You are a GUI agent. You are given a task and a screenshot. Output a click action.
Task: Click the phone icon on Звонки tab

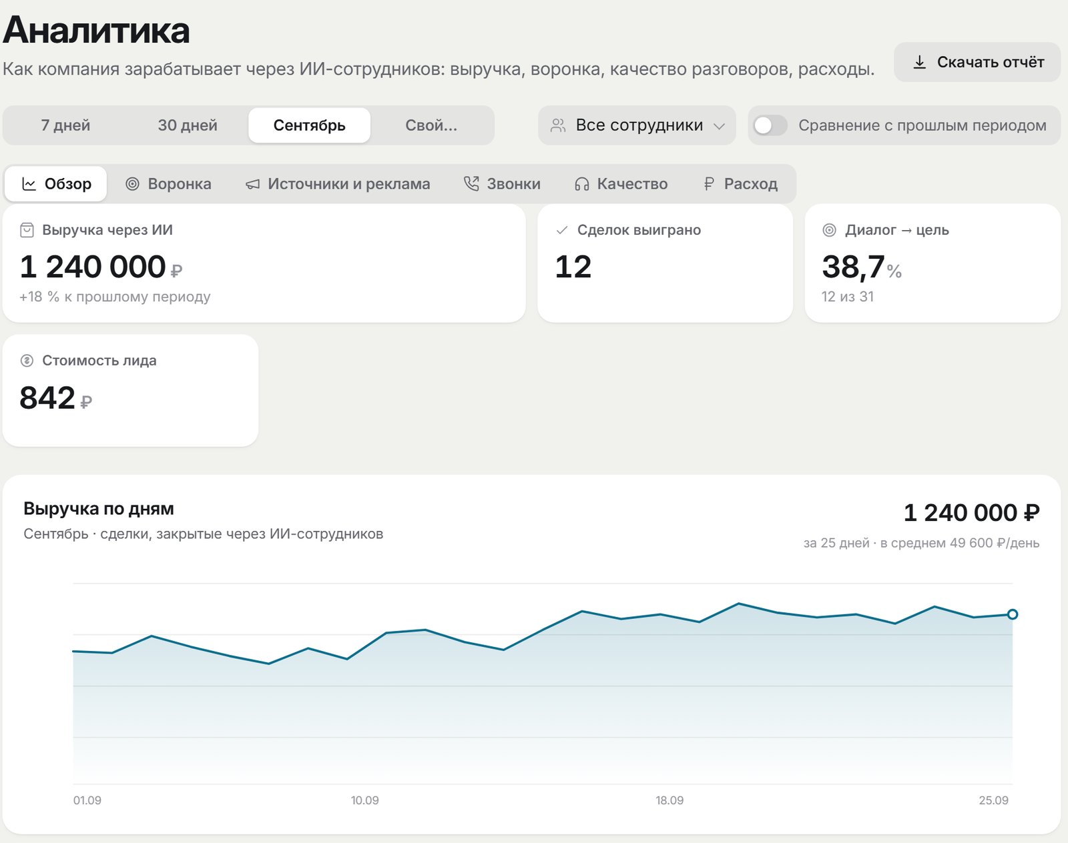pyautogui.click(x=471, y=184)
